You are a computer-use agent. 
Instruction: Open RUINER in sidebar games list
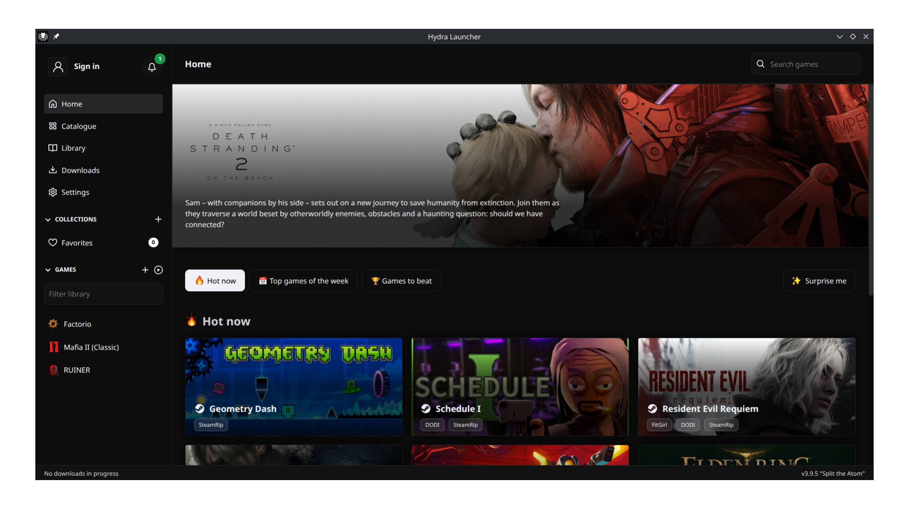coord(77,370)
